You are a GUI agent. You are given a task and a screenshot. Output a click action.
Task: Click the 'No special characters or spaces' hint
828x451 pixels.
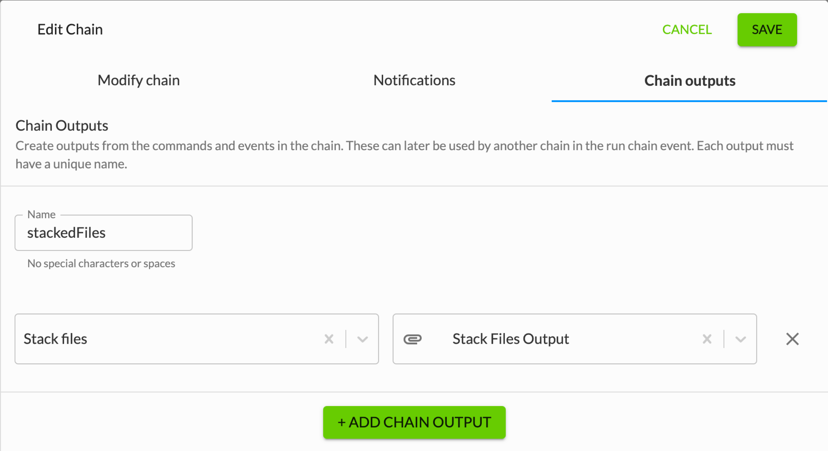pos(101,263)
